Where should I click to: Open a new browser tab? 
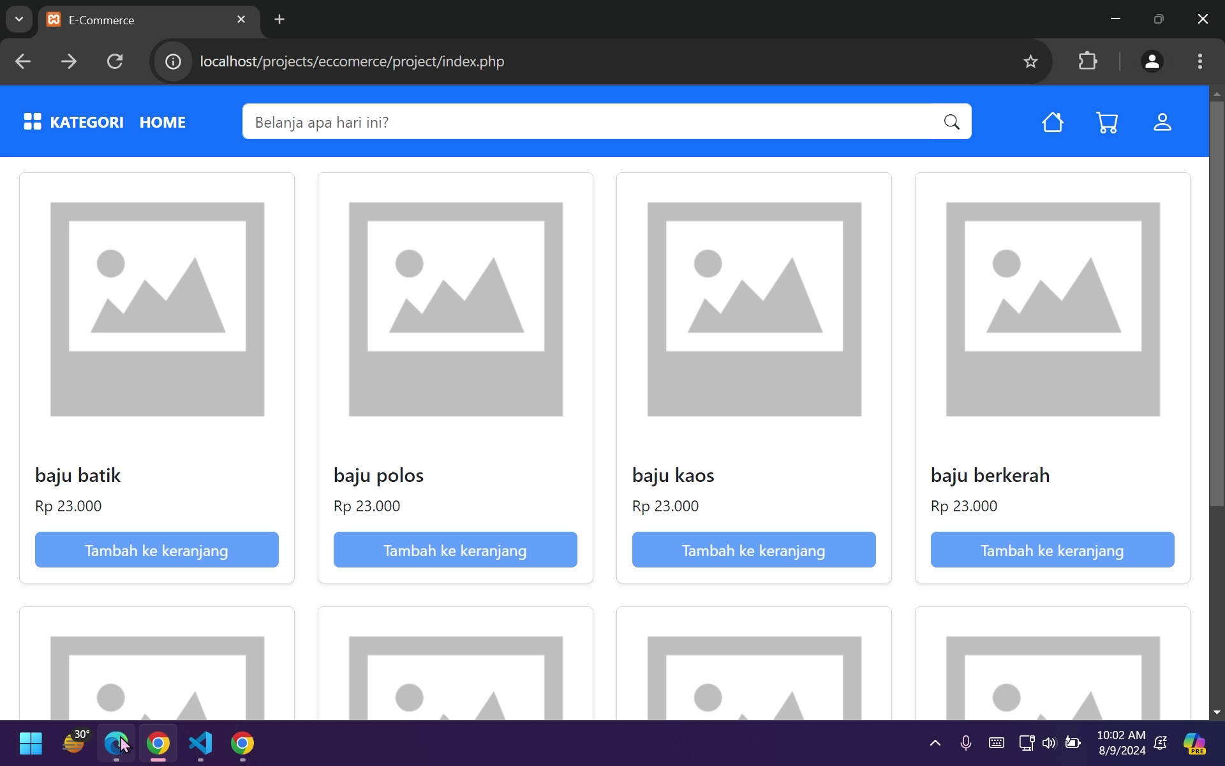click(279, 19)
